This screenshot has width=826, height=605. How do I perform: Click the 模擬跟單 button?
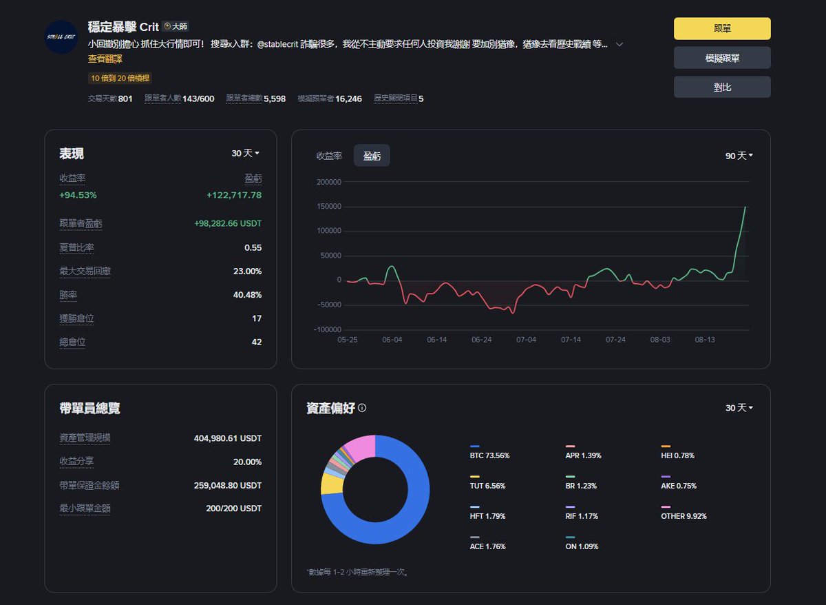722,58
